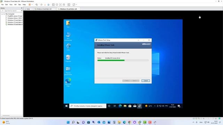Open Mail on the guest taskbar
223x125 pixels.
click(135, 106)
